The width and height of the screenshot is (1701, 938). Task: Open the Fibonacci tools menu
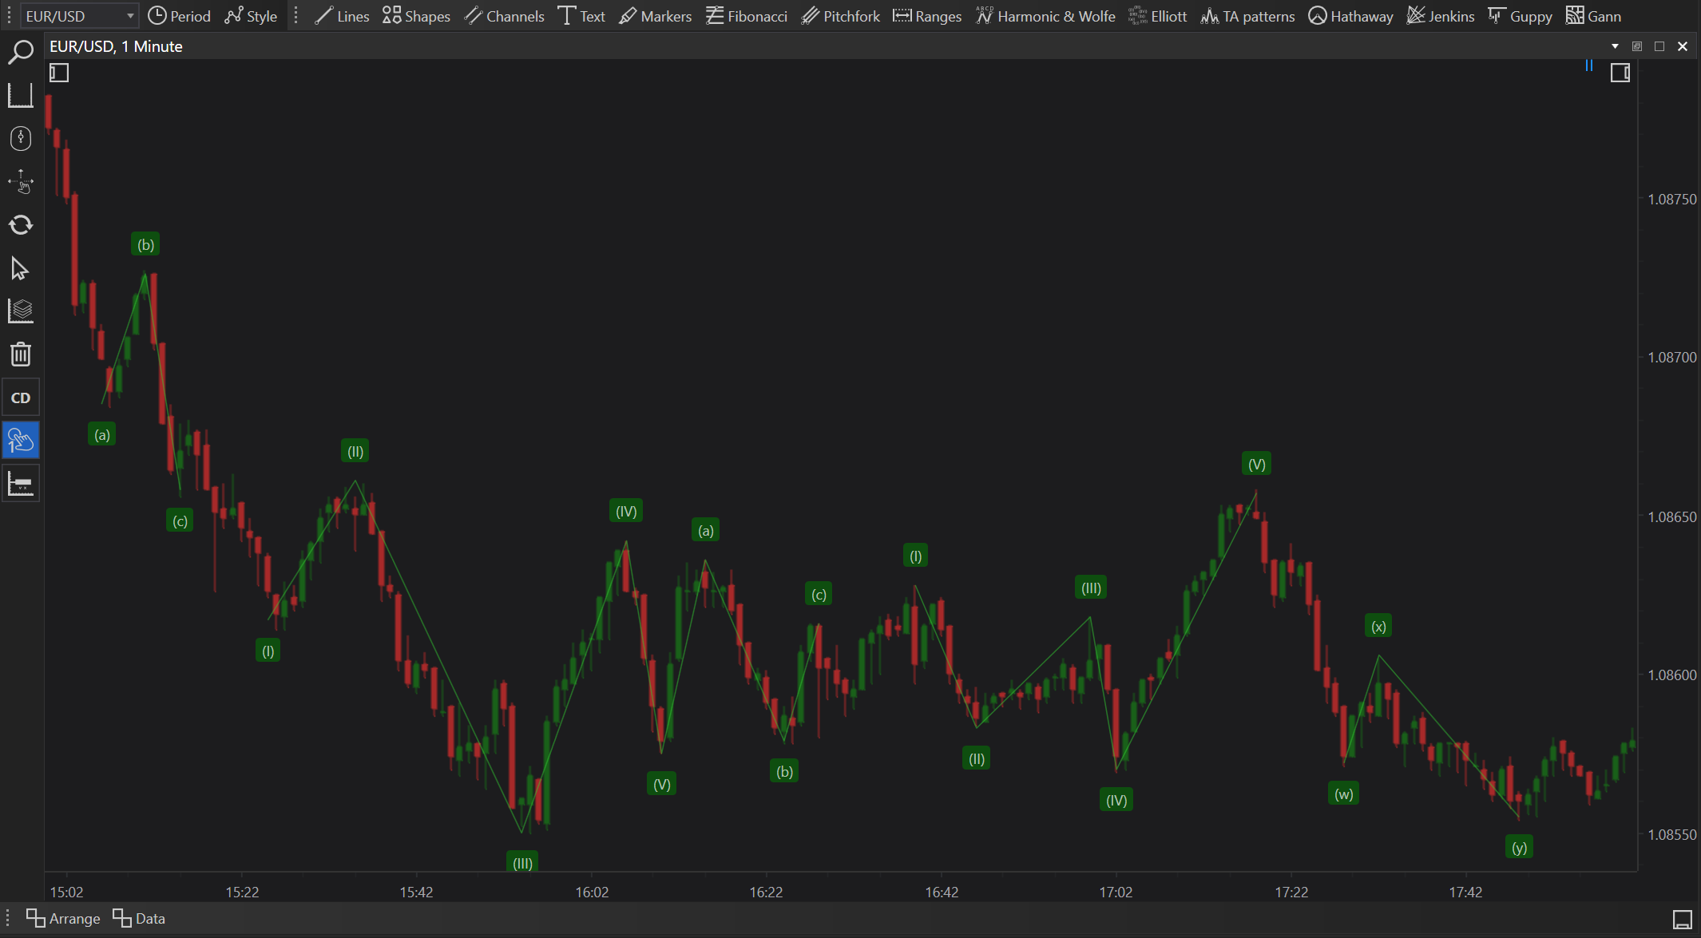[x=747, y=16]
